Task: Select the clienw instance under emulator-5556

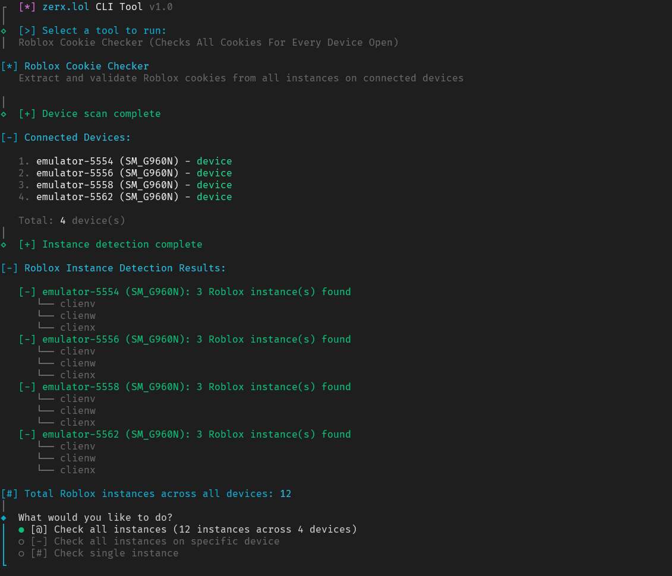Action: point(77,363)
